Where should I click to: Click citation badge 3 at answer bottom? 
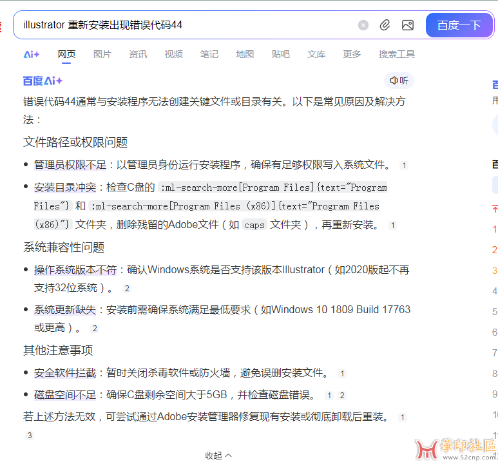coord(29,436)
